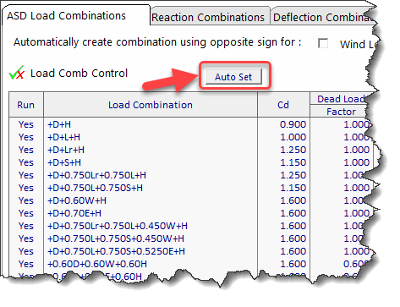Click the Load Comb Control label

(79, 74)
